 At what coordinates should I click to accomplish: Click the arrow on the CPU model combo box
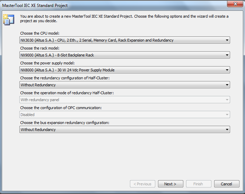(x=227, y=40)
